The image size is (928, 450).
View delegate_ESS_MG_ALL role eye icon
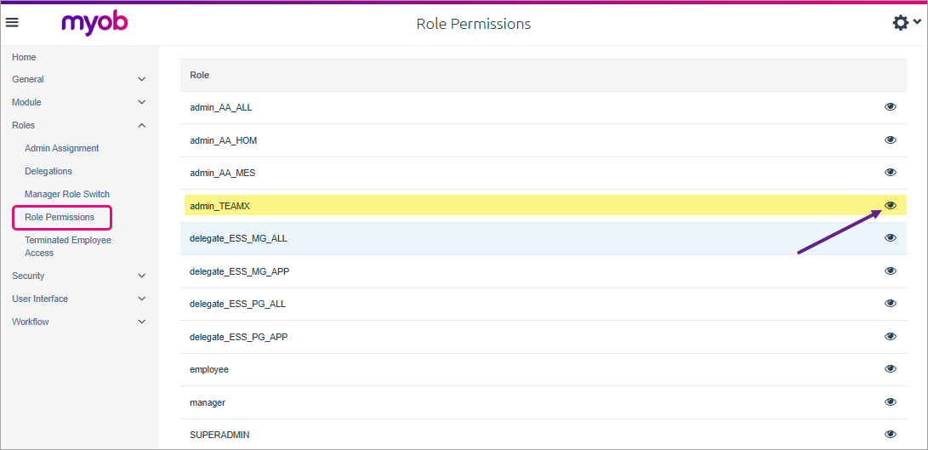point(891,238)
